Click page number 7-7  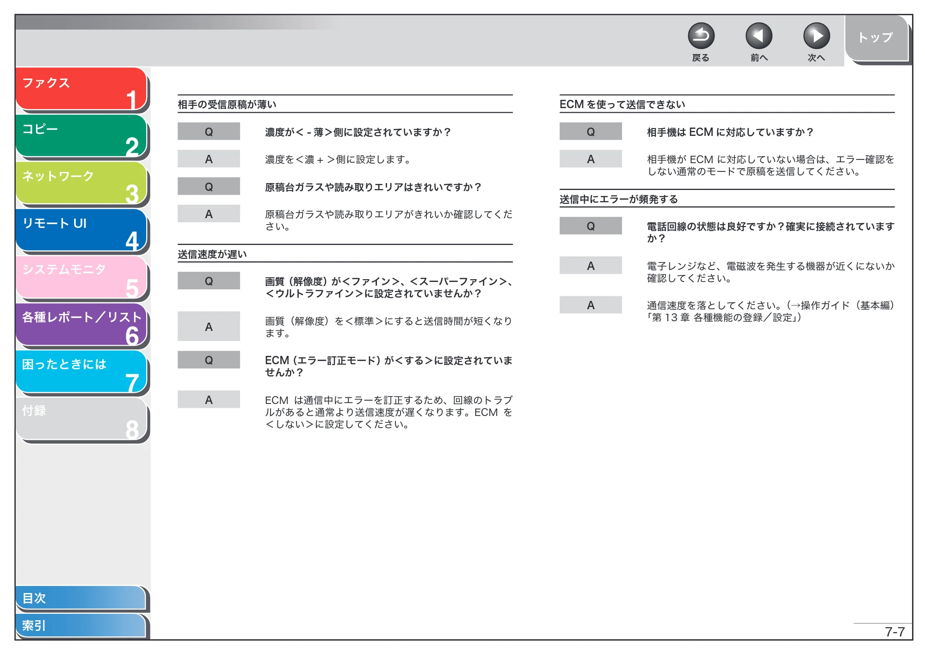coord(894,632)
